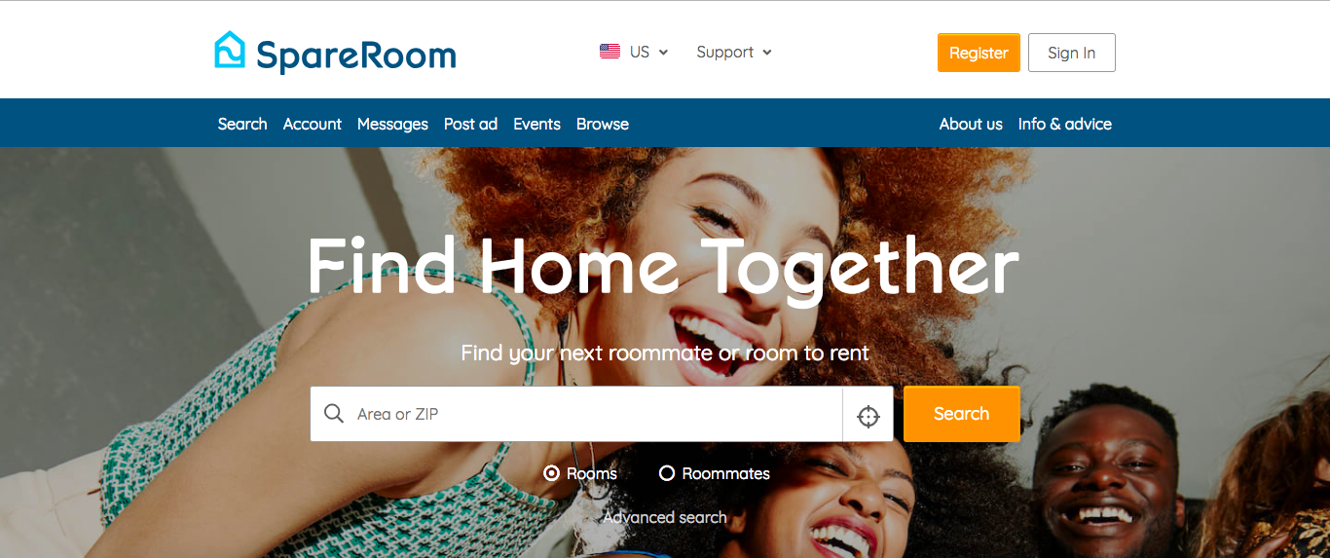1330x558 pixels.
Task: Select the Roommates radio button
Action: [x=667, y=473]
